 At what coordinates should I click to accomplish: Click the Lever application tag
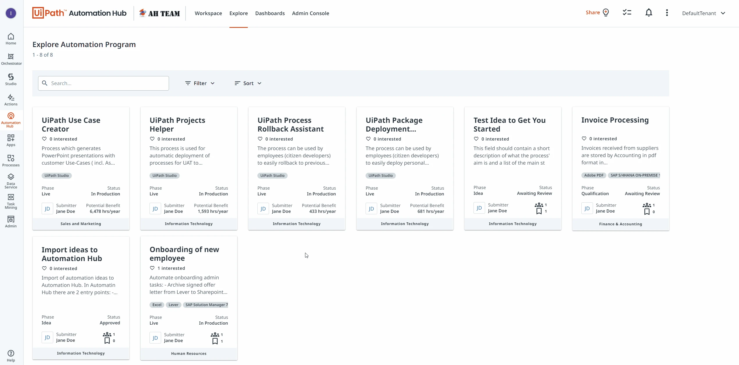coord(173,305)
